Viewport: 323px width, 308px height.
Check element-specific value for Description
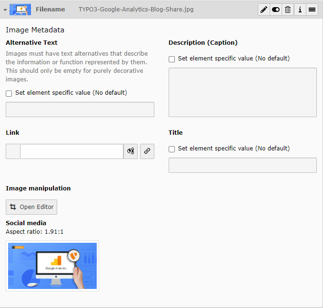[172, 59]
